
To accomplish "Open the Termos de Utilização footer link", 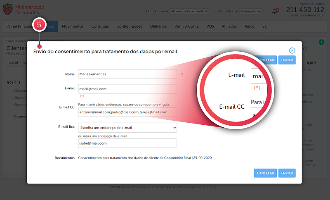I will [205, 187].
